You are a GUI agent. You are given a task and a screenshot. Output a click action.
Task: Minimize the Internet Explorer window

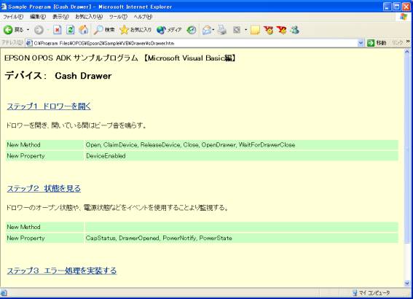tap(387, 7)
